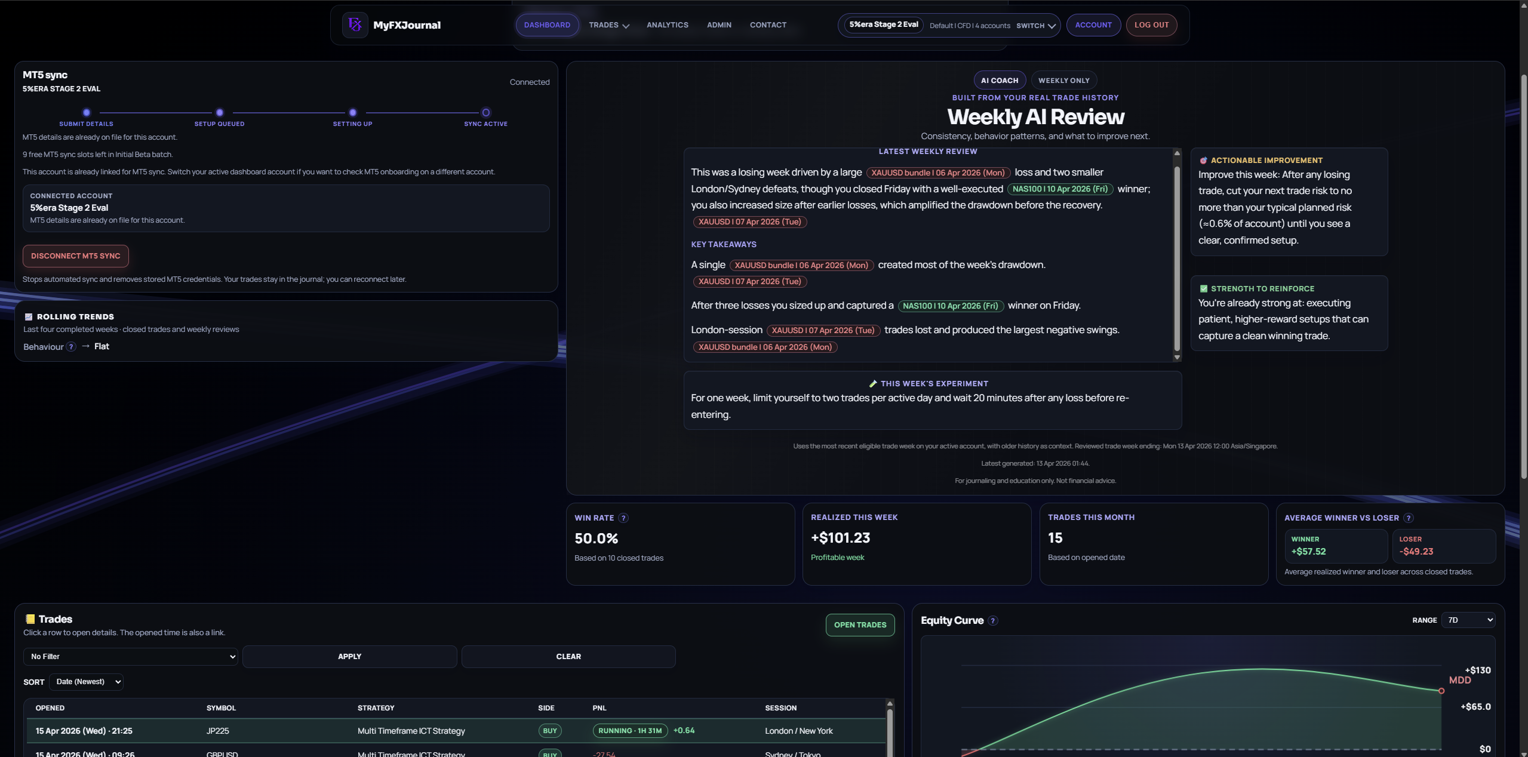The image size is (1528, 757).
Task: Click the Behaviour question mark icon
Action: 71,346
